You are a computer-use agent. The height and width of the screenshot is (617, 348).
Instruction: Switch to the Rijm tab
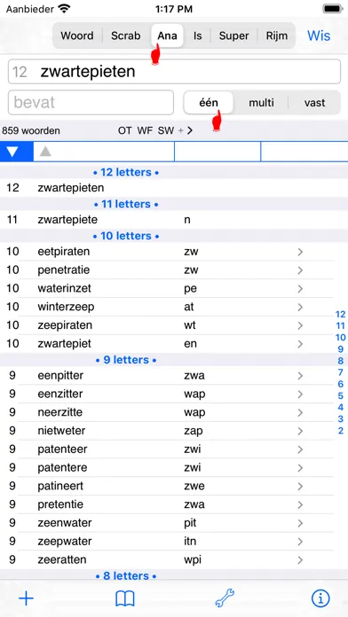(276, 35)
